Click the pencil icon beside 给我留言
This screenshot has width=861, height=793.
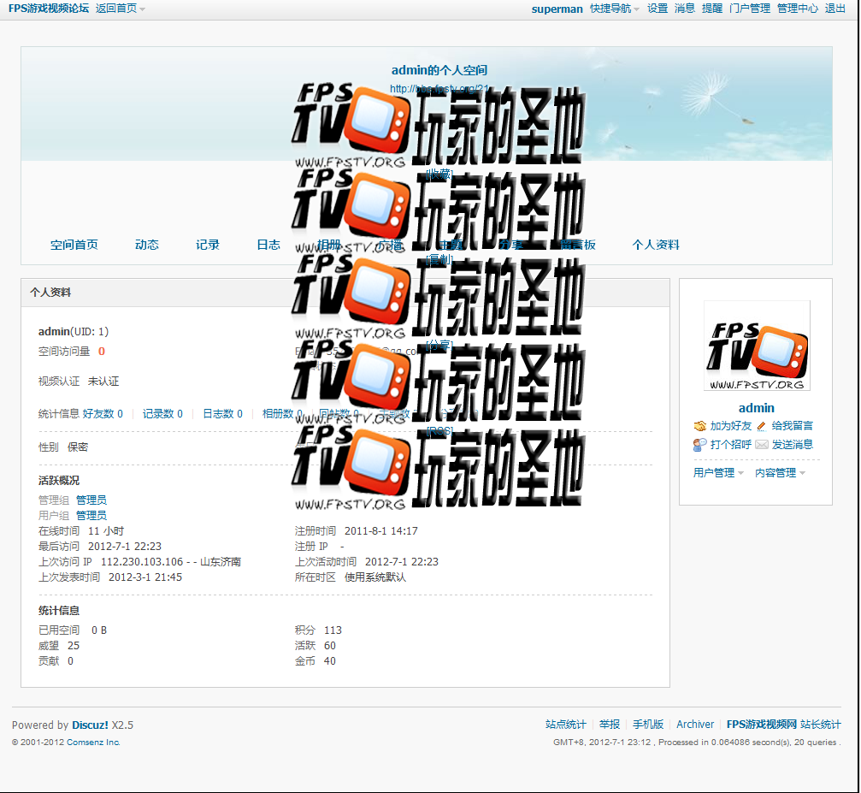[x=761, y=426]
